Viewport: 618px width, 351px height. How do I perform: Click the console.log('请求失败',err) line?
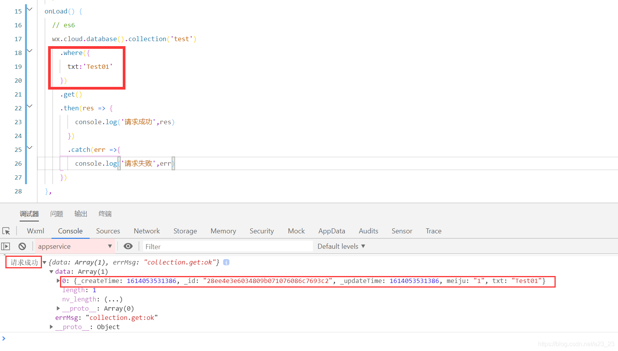(x=125, y=163)
